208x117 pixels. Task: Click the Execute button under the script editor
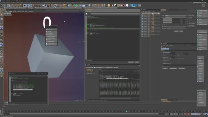pos(137,62)
